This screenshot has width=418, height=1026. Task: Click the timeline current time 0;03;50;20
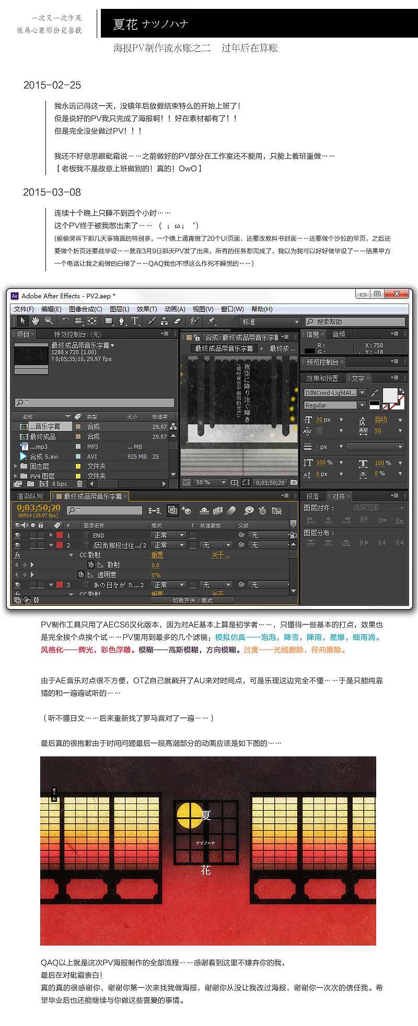pos(39,508)
